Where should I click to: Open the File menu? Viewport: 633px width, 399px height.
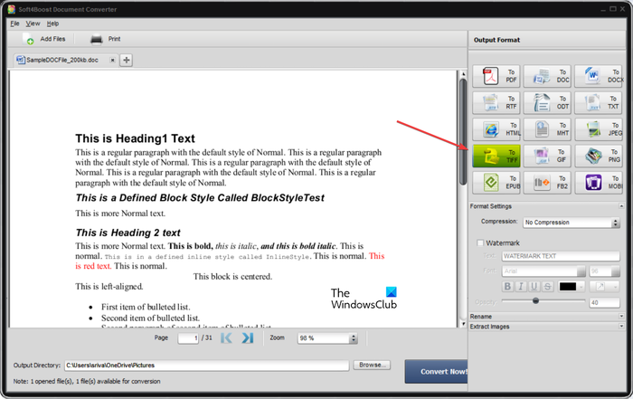14,24
